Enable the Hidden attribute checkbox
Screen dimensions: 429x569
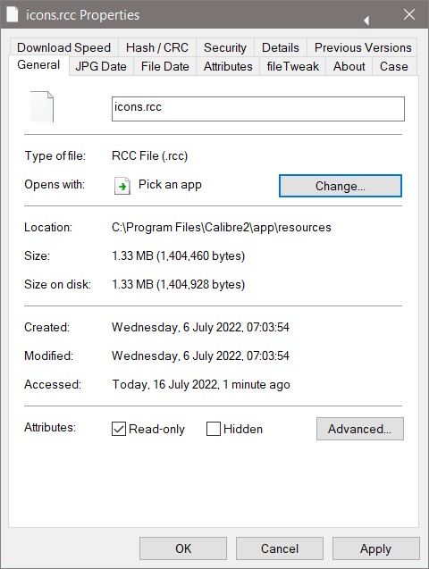[x=214, y=429]
